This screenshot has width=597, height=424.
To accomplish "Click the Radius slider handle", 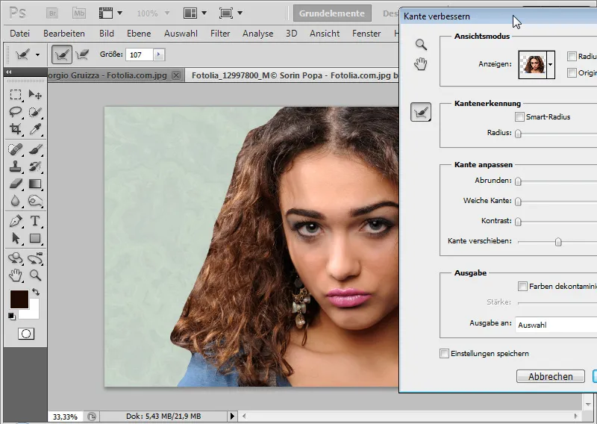I will [x=518, y=134].
